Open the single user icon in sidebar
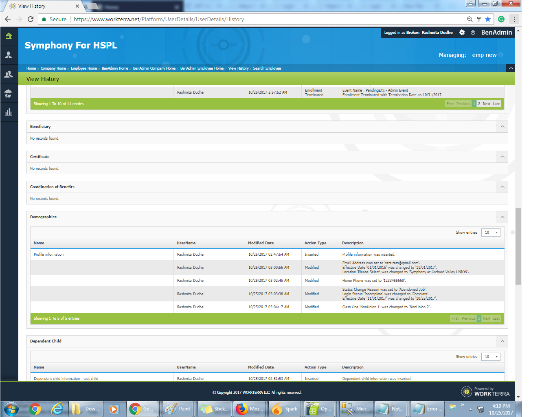Screen dimensions: 553x417 pos(9,55)
